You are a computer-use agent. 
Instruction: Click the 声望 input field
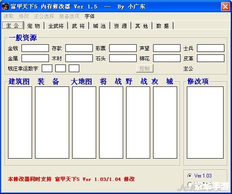pyautogui.click(x=167, y=48)
